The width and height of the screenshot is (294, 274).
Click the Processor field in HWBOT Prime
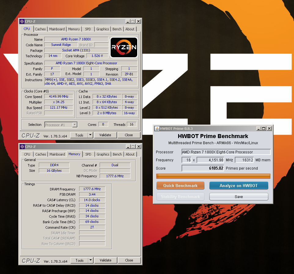point(226,152)
